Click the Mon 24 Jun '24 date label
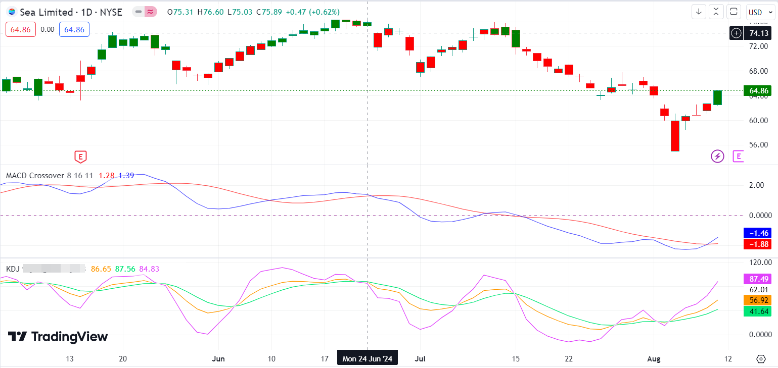The image size is (778, 368). point(368,359)
